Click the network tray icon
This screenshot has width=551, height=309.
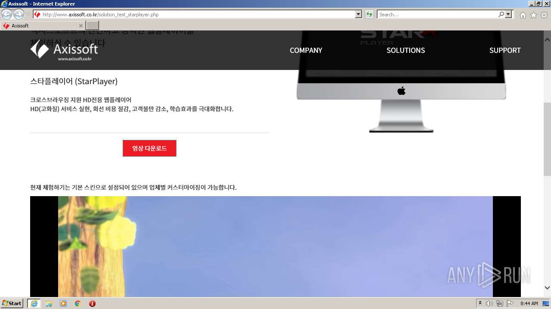click(499, 303)
